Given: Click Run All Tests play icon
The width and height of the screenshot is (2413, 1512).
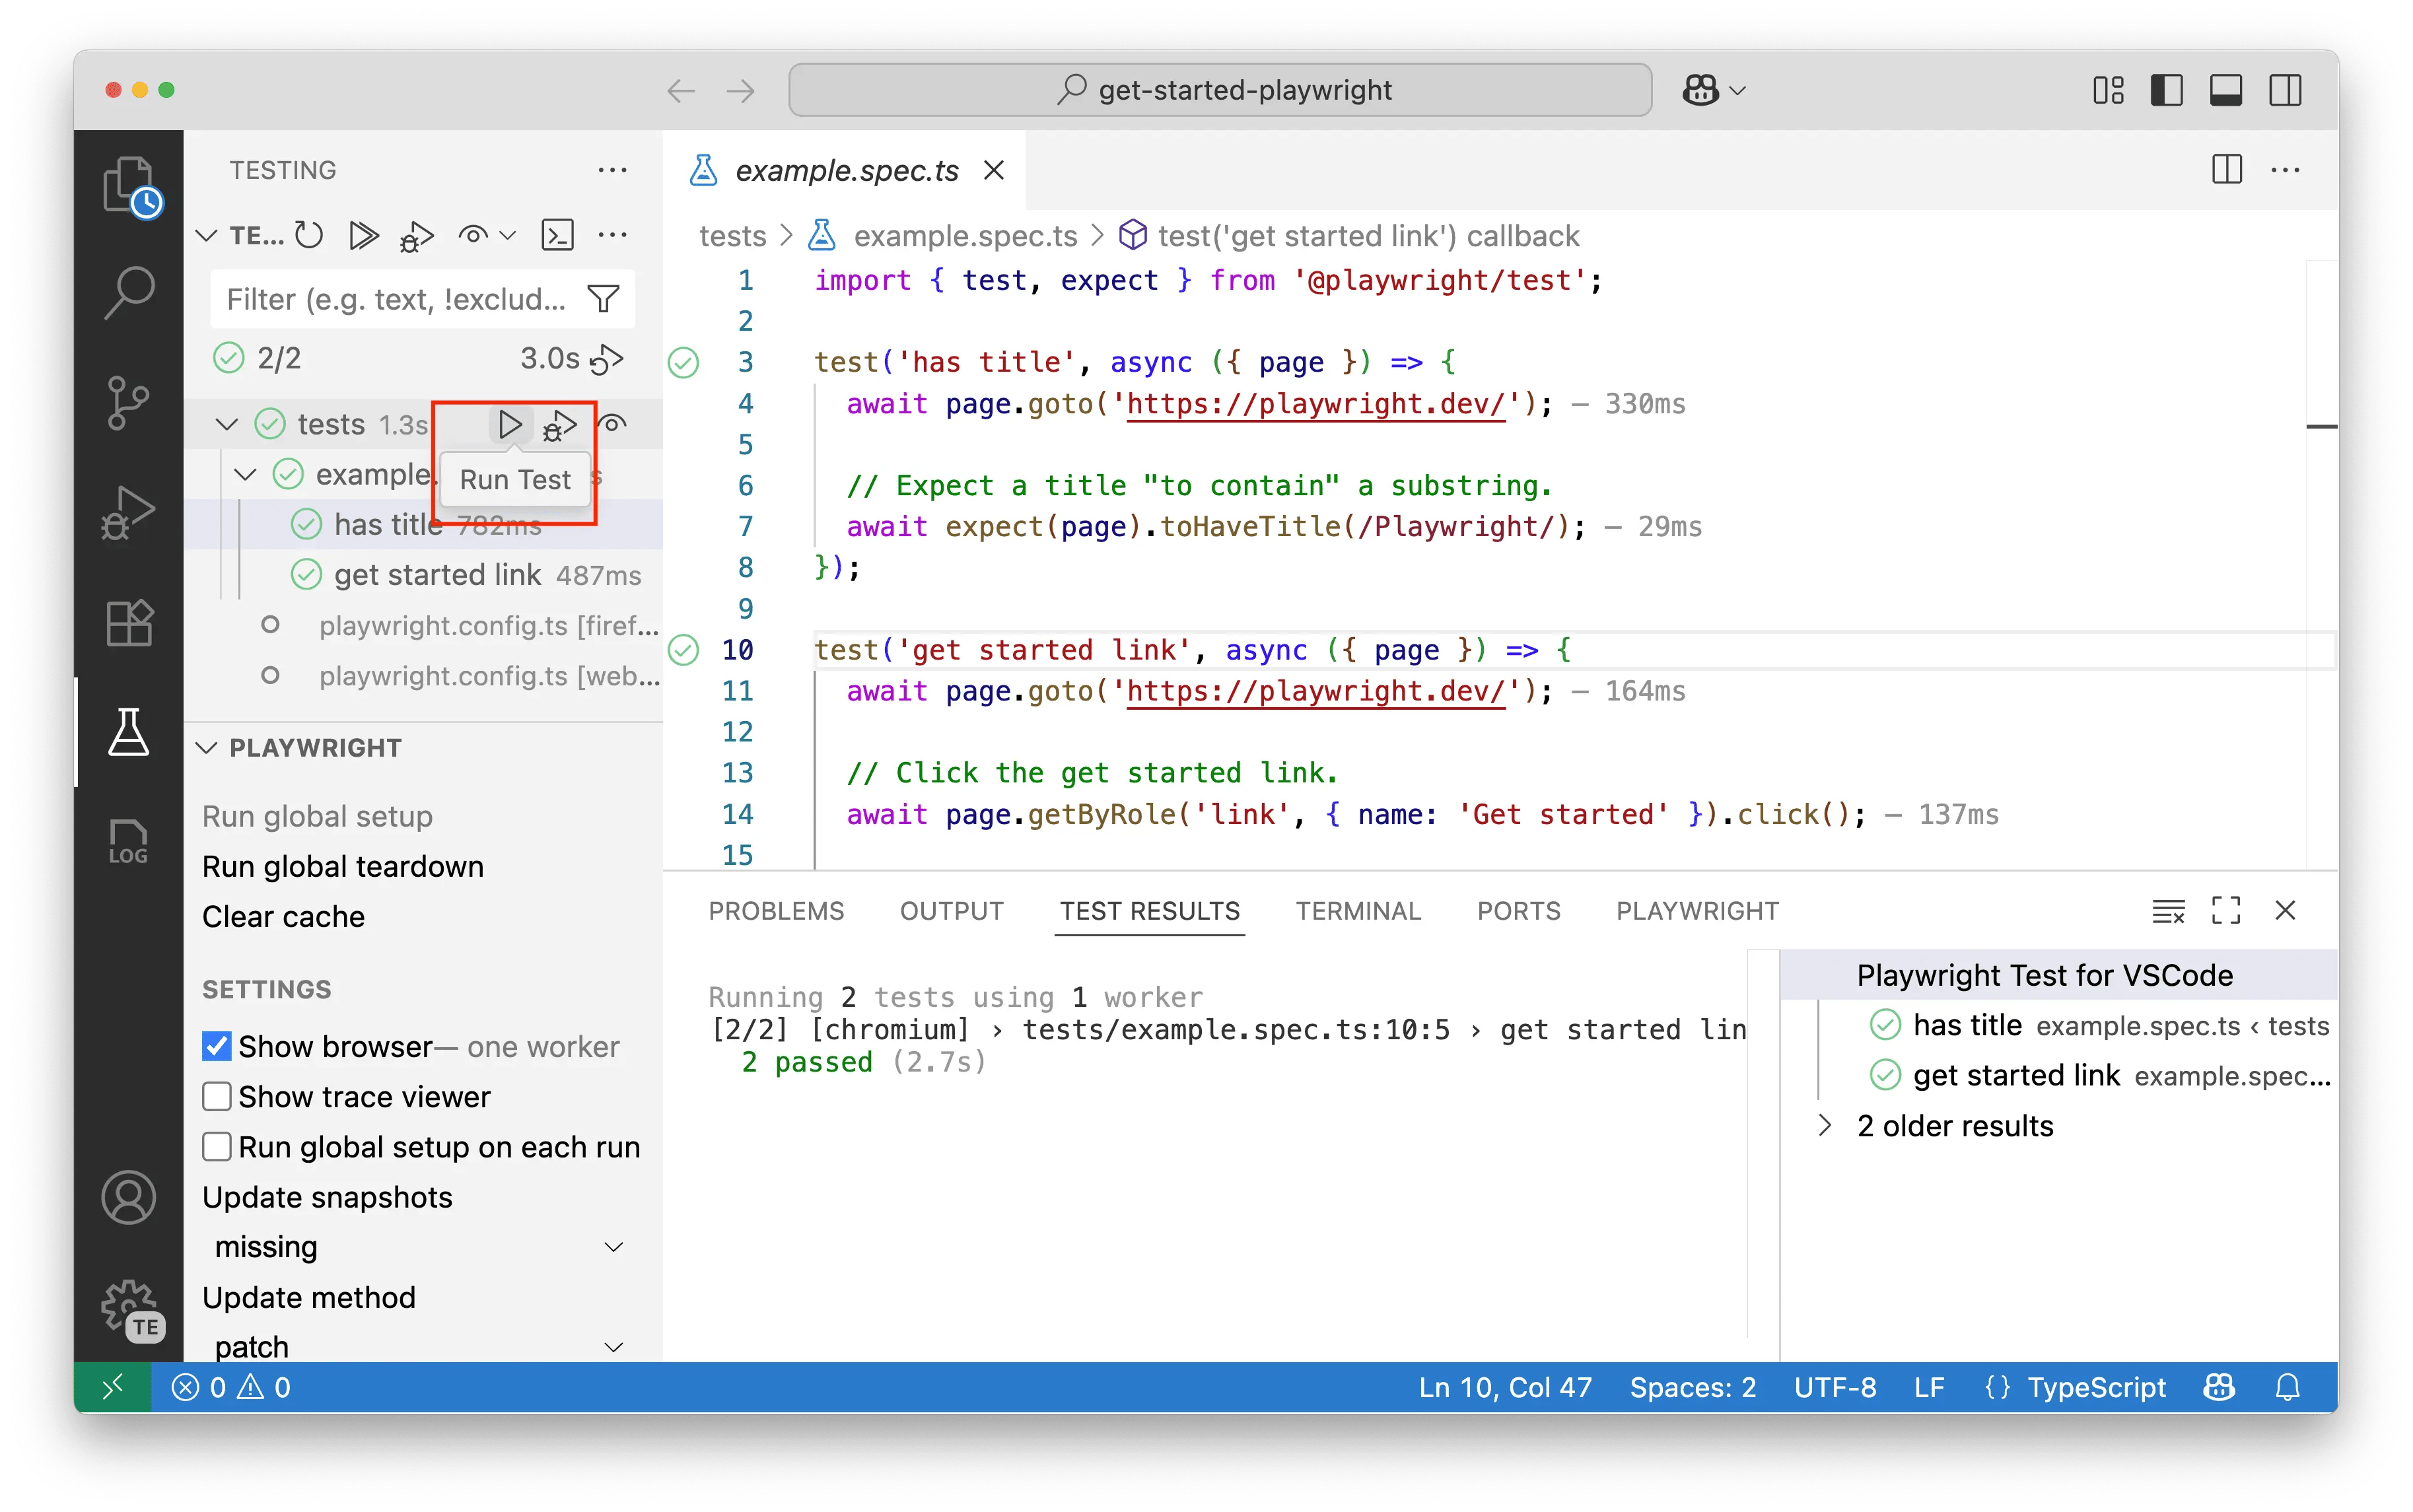Looking at the screenshot, I should [363, 236].
